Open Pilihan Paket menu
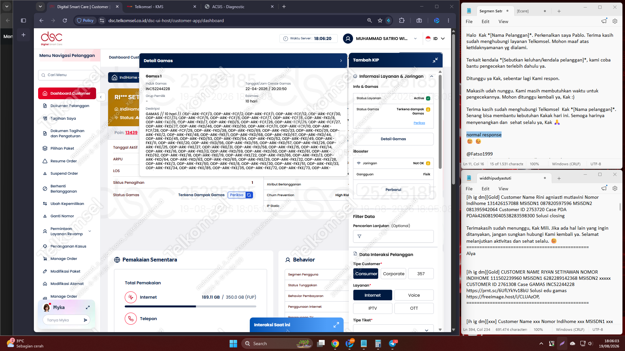The image size is (625, 351). click(62, 148)
